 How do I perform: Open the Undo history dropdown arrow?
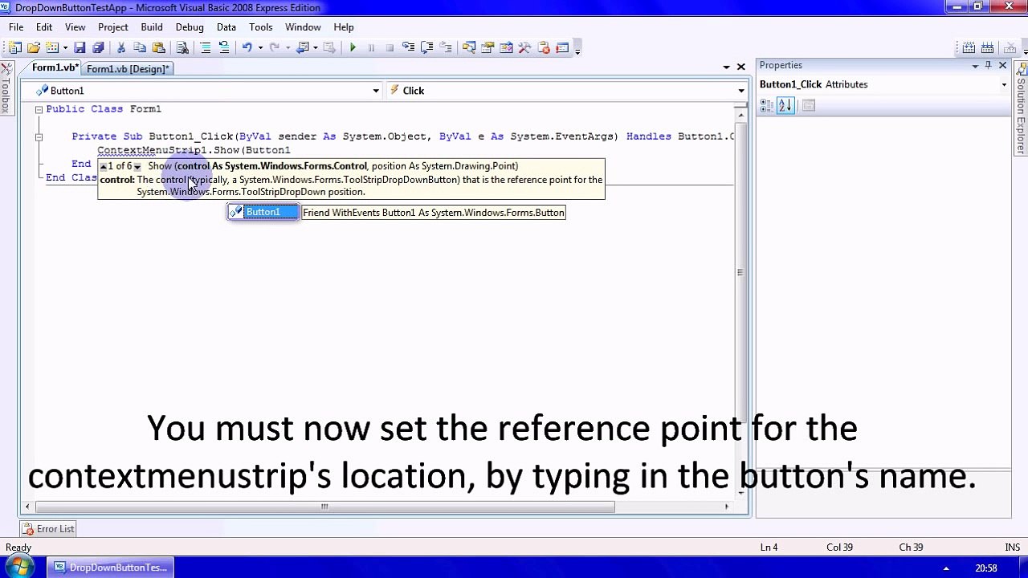(x=259, y=47)
